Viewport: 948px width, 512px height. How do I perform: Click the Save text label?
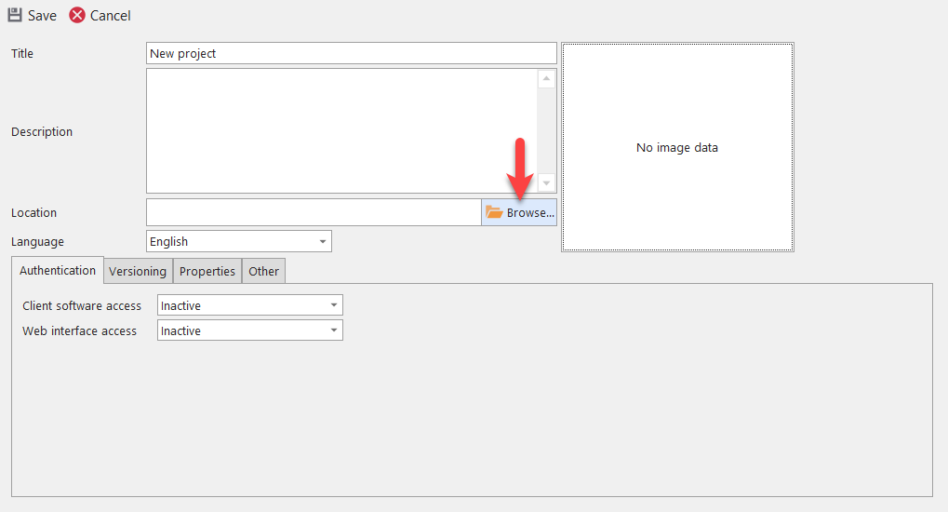point(42,16)
